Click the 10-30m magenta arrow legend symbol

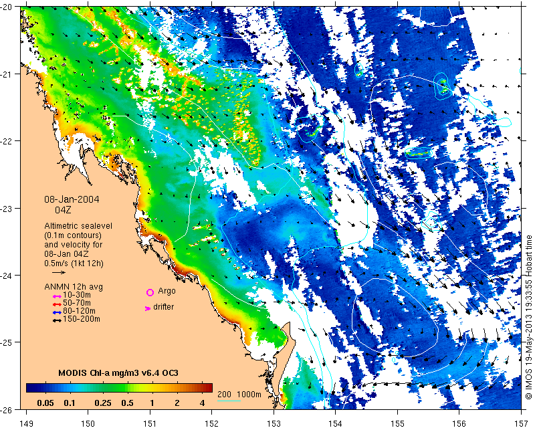point(57,296)
